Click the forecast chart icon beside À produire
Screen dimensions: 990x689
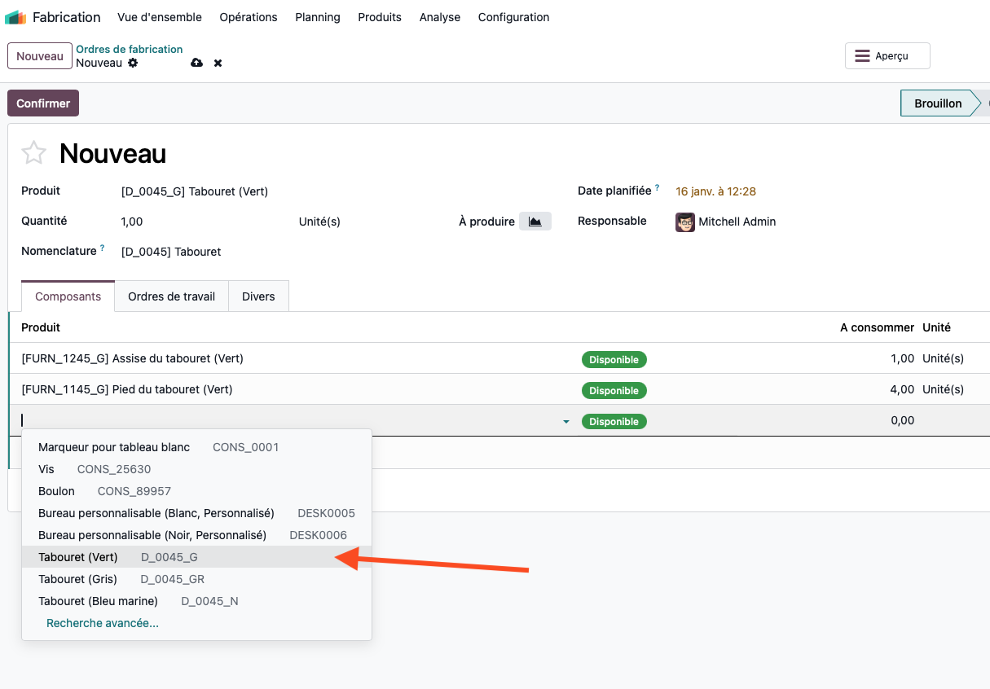pyautogui.click(x=535, y=222)
